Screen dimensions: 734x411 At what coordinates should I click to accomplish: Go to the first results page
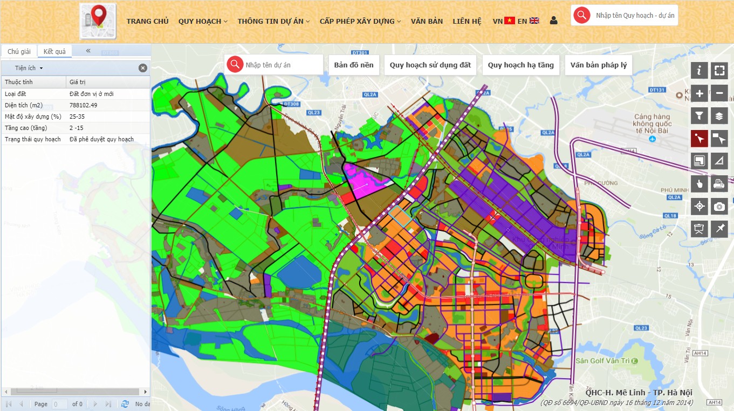[x=8, y=404]
